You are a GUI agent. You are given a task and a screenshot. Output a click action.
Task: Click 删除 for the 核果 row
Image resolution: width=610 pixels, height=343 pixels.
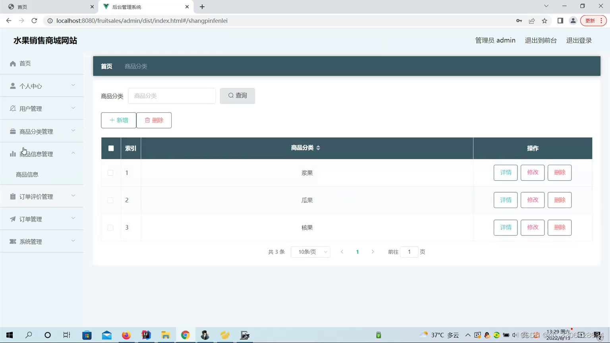(560, 227)
